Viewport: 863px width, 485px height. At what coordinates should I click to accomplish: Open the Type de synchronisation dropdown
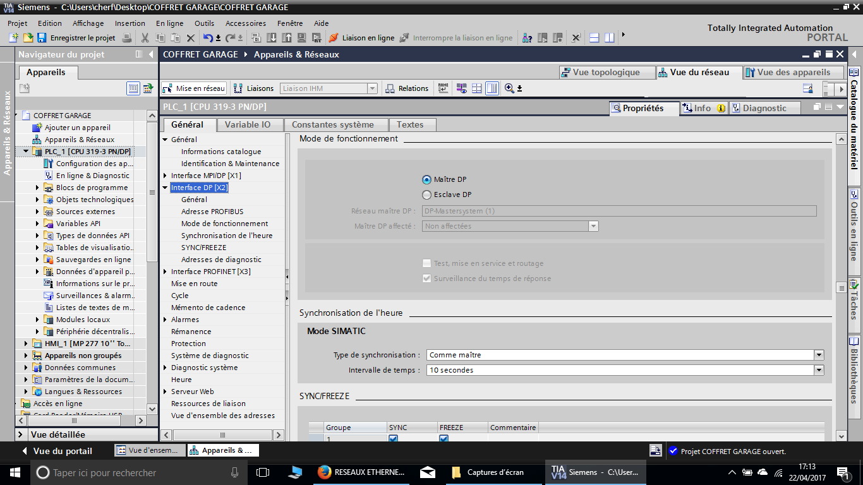[819, 355]
